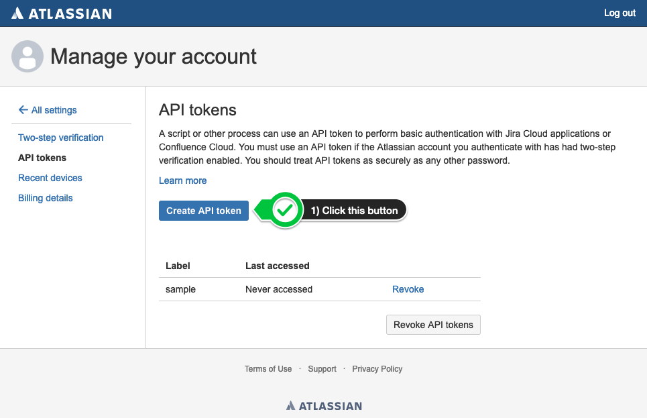Open Two-step verification settings
The height and width of the screenshot is (418, 647).
(x=60, y=138)
